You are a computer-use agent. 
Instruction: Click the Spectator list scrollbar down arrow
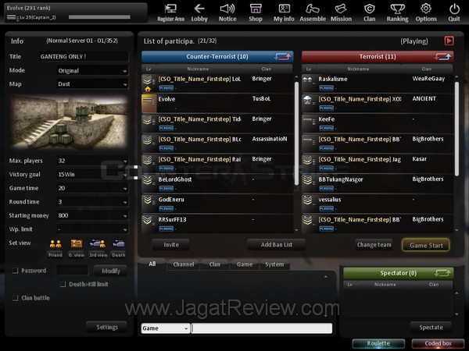[456, 314]
